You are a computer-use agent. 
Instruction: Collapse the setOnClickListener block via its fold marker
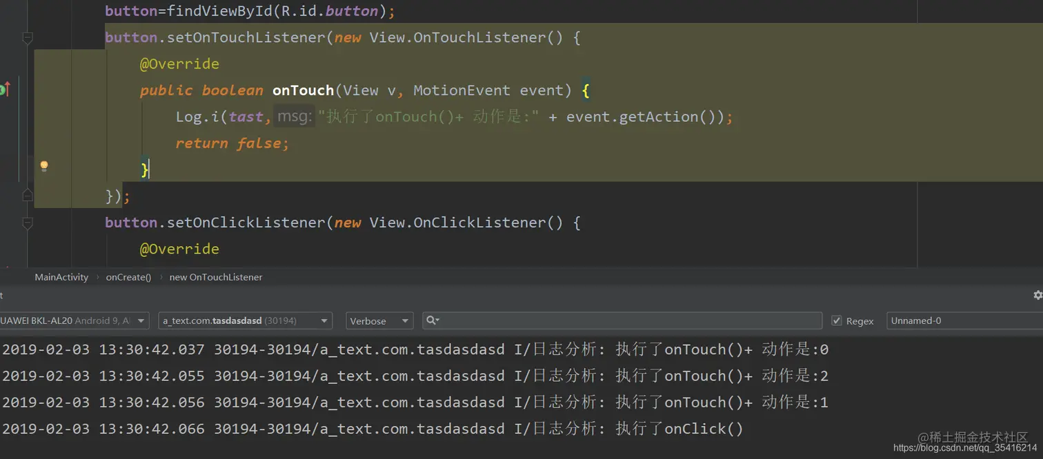[x=28, y=223]
